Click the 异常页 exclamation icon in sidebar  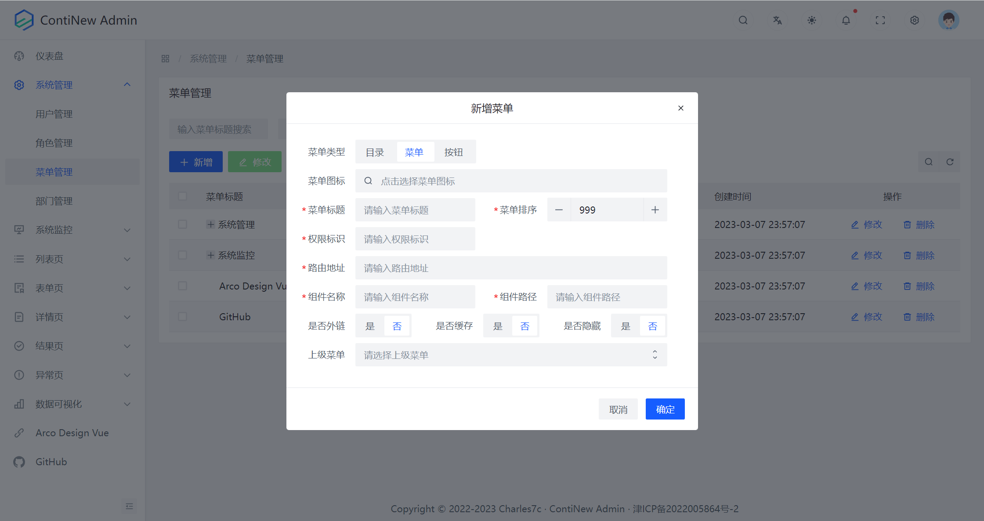19,375
